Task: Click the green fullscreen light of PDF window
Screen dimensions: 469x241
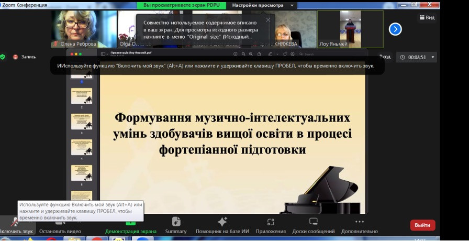Action: click(80, 54)
